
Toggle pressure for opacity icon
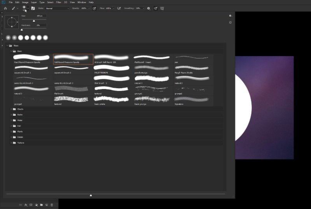pyautogui.click(x=94, y=8)
